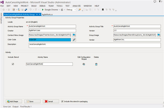Open the ANALYZE menu
164x108 pixels.
tap(77, 6)
